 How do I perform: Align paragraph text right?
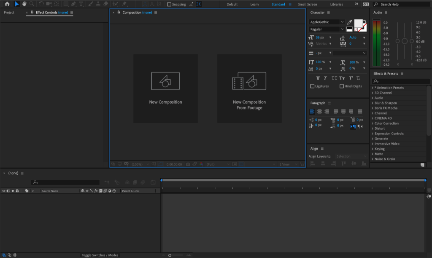pyautogui.click(x=327, y=112)
